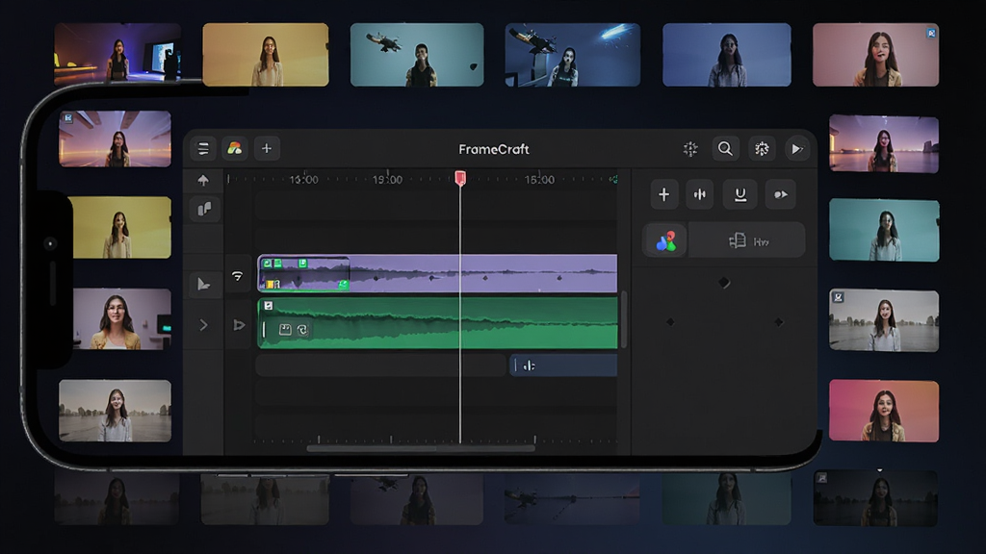Select the bar-chart levels icon in sidebar
The height and width of the screenshot is (554, 986).
(x=204, y=209)
